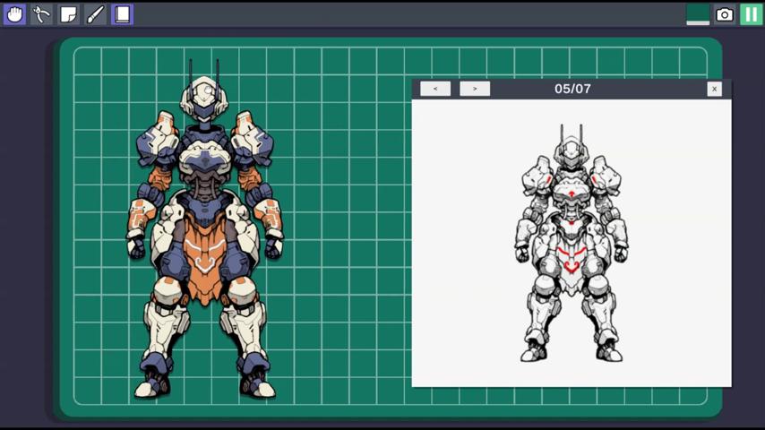Toggle the instruction manual book
Image resolution: width=765 pixels, height=430 pixels.
(x=122, y=14)
